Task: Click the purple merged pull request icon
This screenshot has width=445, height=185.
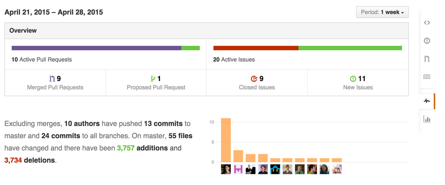Action: (52, 79)
